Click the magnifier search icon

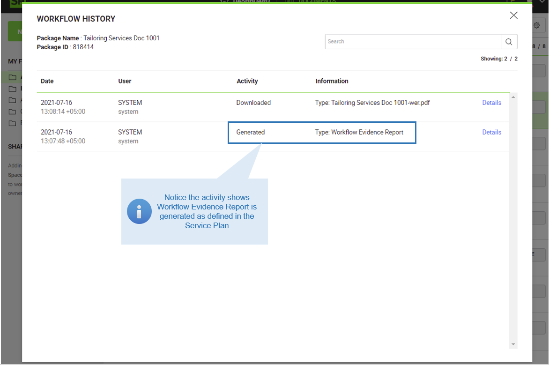pos(509,42)
